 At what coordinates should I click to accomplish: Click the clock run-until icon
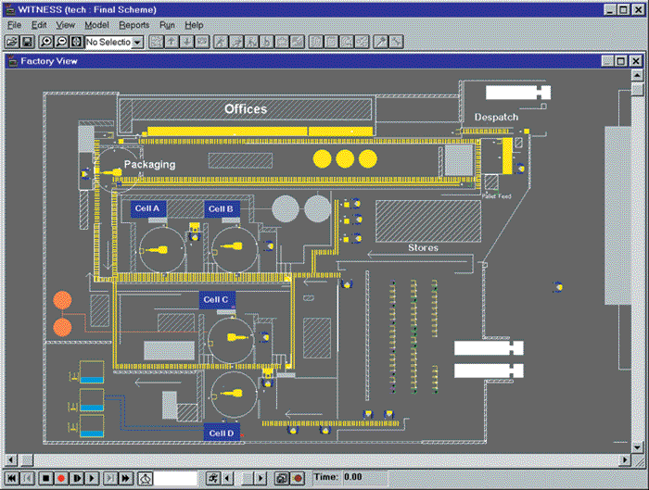coord(146,478)
